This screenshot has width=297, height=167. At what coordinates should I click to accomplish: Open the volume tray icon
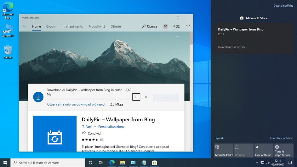(268, 163)
